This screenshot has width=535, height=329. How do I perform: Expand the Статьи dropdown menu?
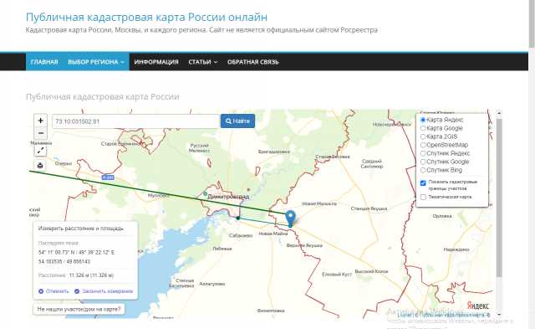coord(202,62)
